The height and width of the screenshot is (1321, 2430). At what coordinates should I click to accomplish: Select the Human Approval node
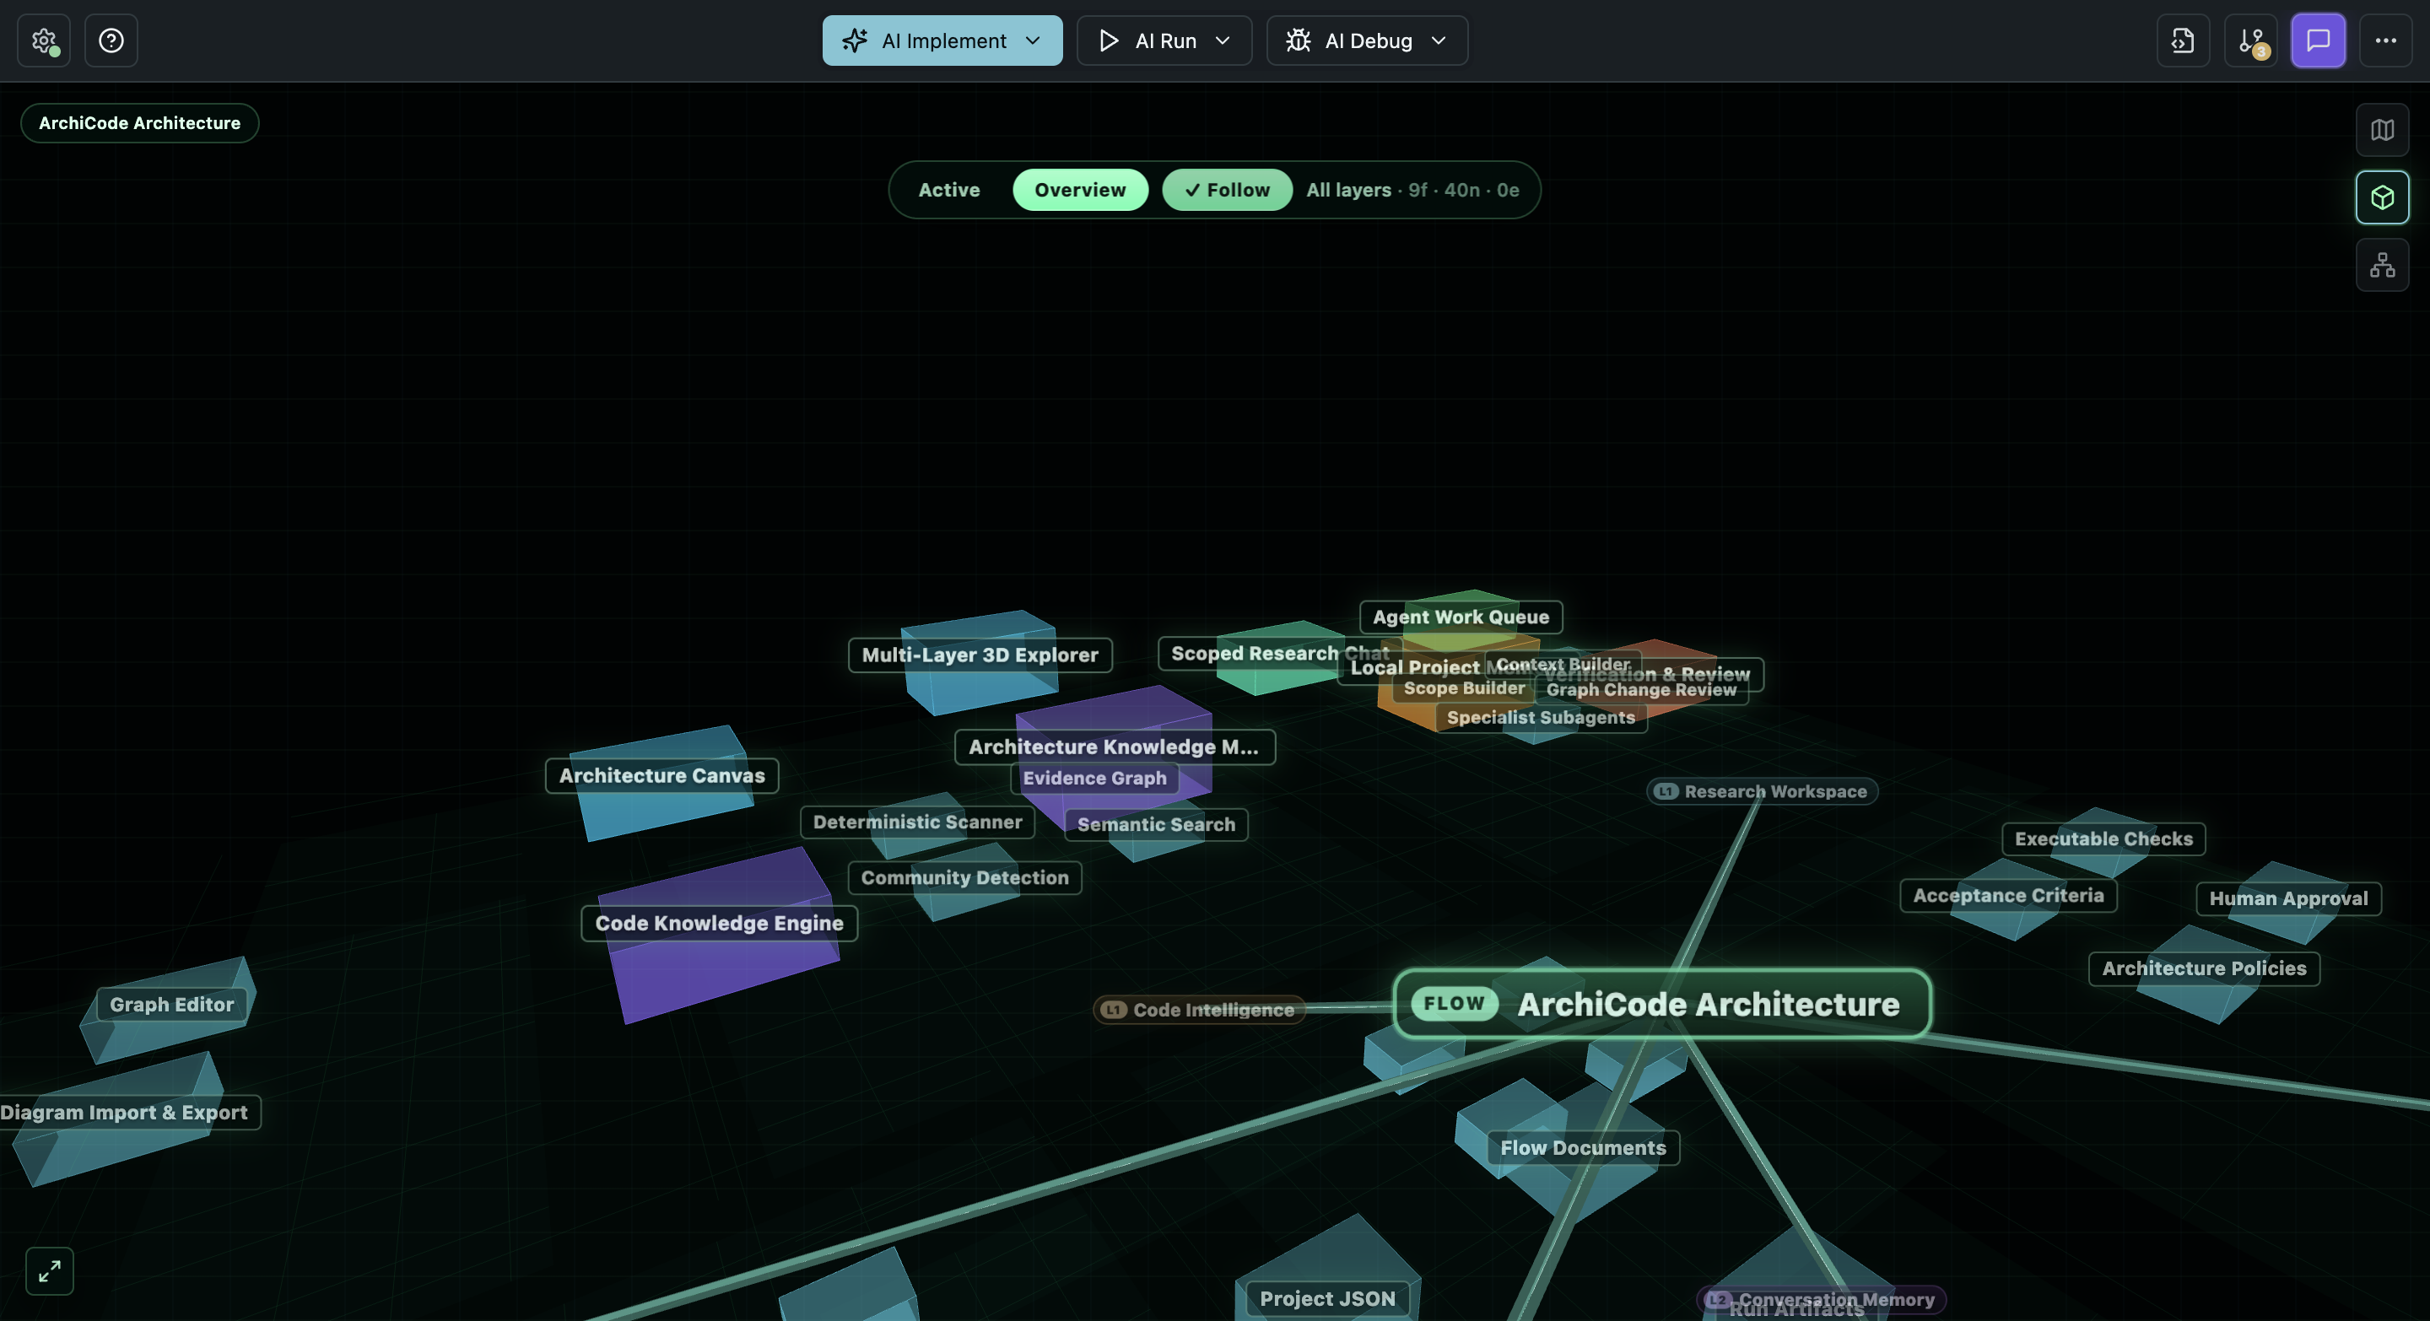tap(2288, 898)
